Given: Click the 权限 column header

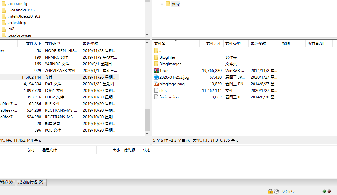Looking at the screenshot, I should point(286,44).
